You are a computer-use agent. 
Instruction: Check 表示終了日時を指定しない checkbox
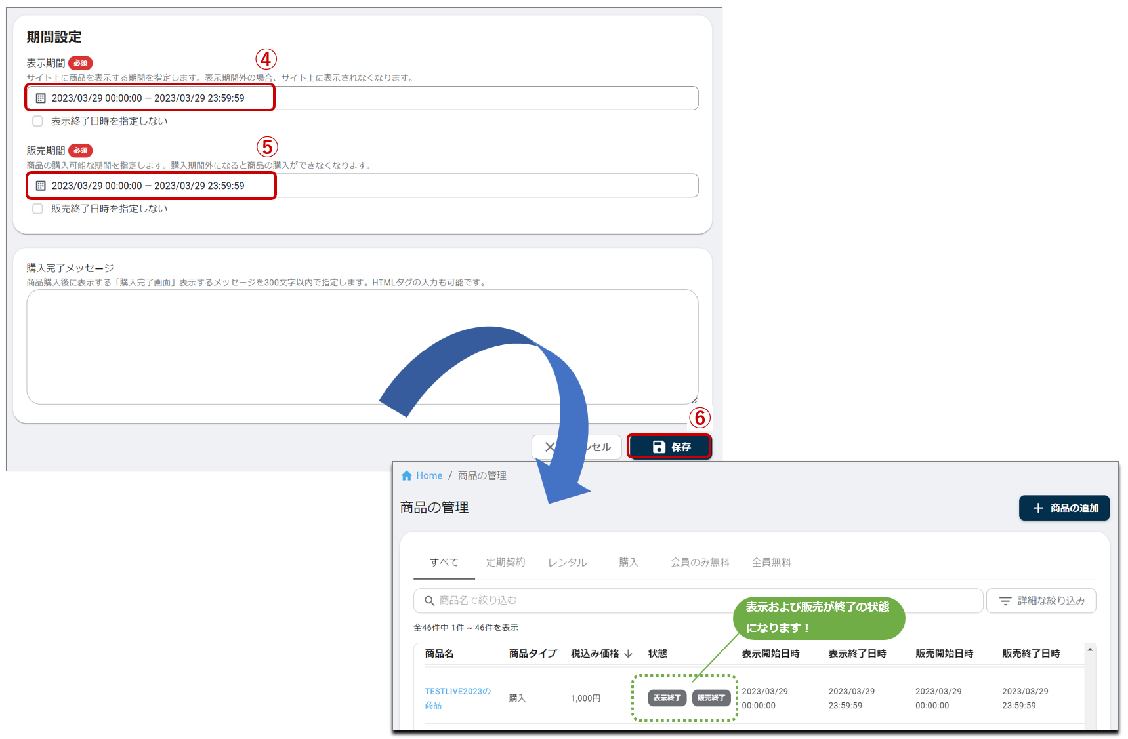pos(37,121)
